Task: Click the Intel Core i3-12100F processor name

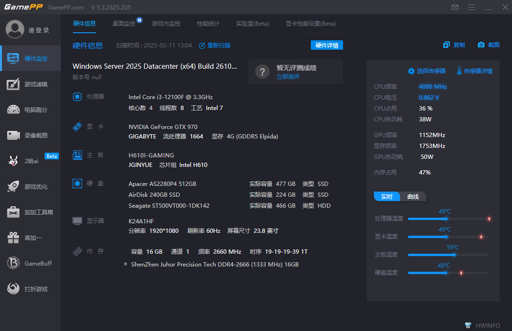Action: pos(170,97)
